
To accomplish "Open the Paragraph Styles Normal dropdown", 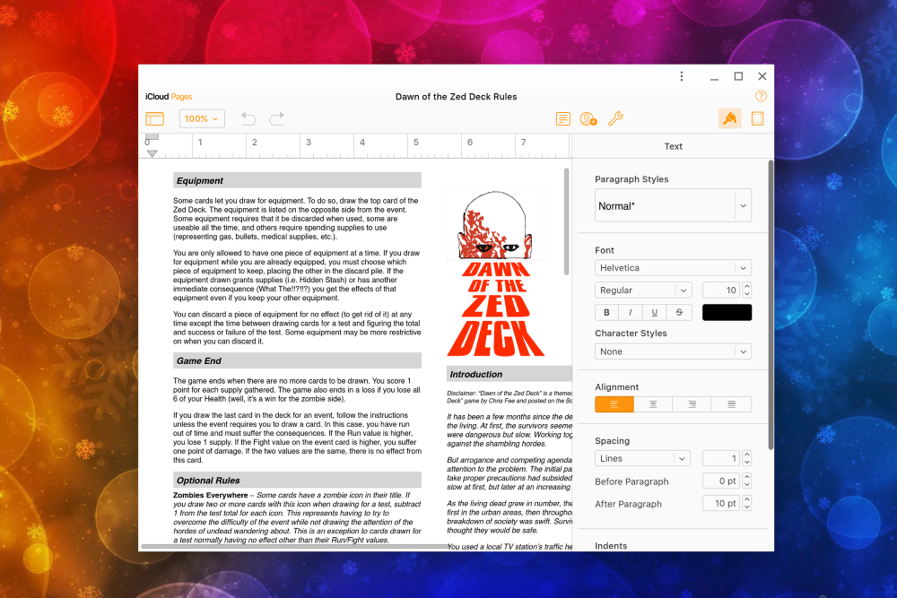I will pos(673,205).
